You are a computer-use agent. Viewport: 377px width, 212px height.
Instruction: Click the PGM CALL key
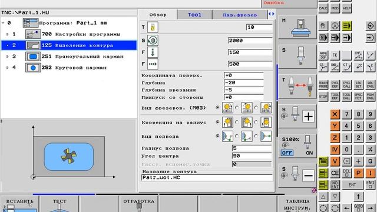tap(371, 97)
